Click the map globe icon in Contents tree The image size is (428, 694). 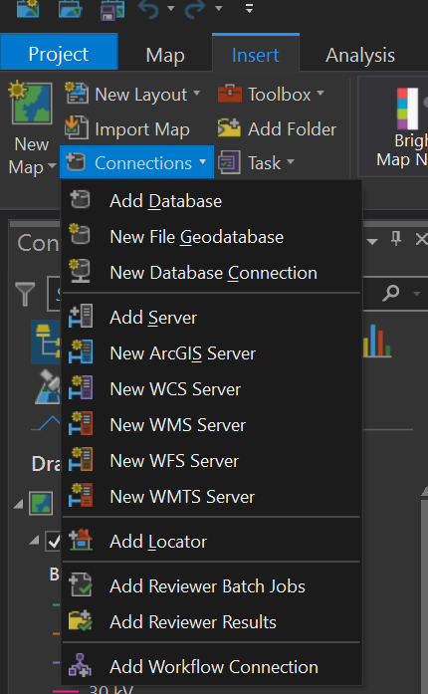pos(41,503)
